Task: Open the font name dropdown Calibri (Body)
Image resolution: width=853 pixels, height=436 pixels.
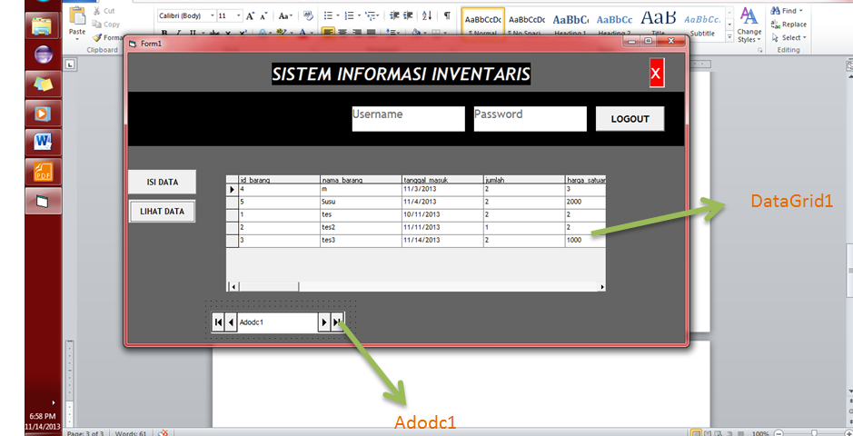Action: (x=209, y=15)
